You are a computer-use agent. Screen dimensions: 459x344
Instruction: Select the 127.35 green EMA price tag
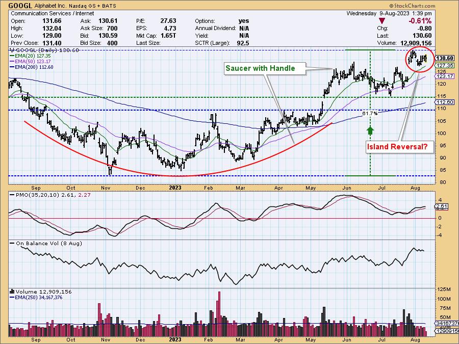coord(445,65)
